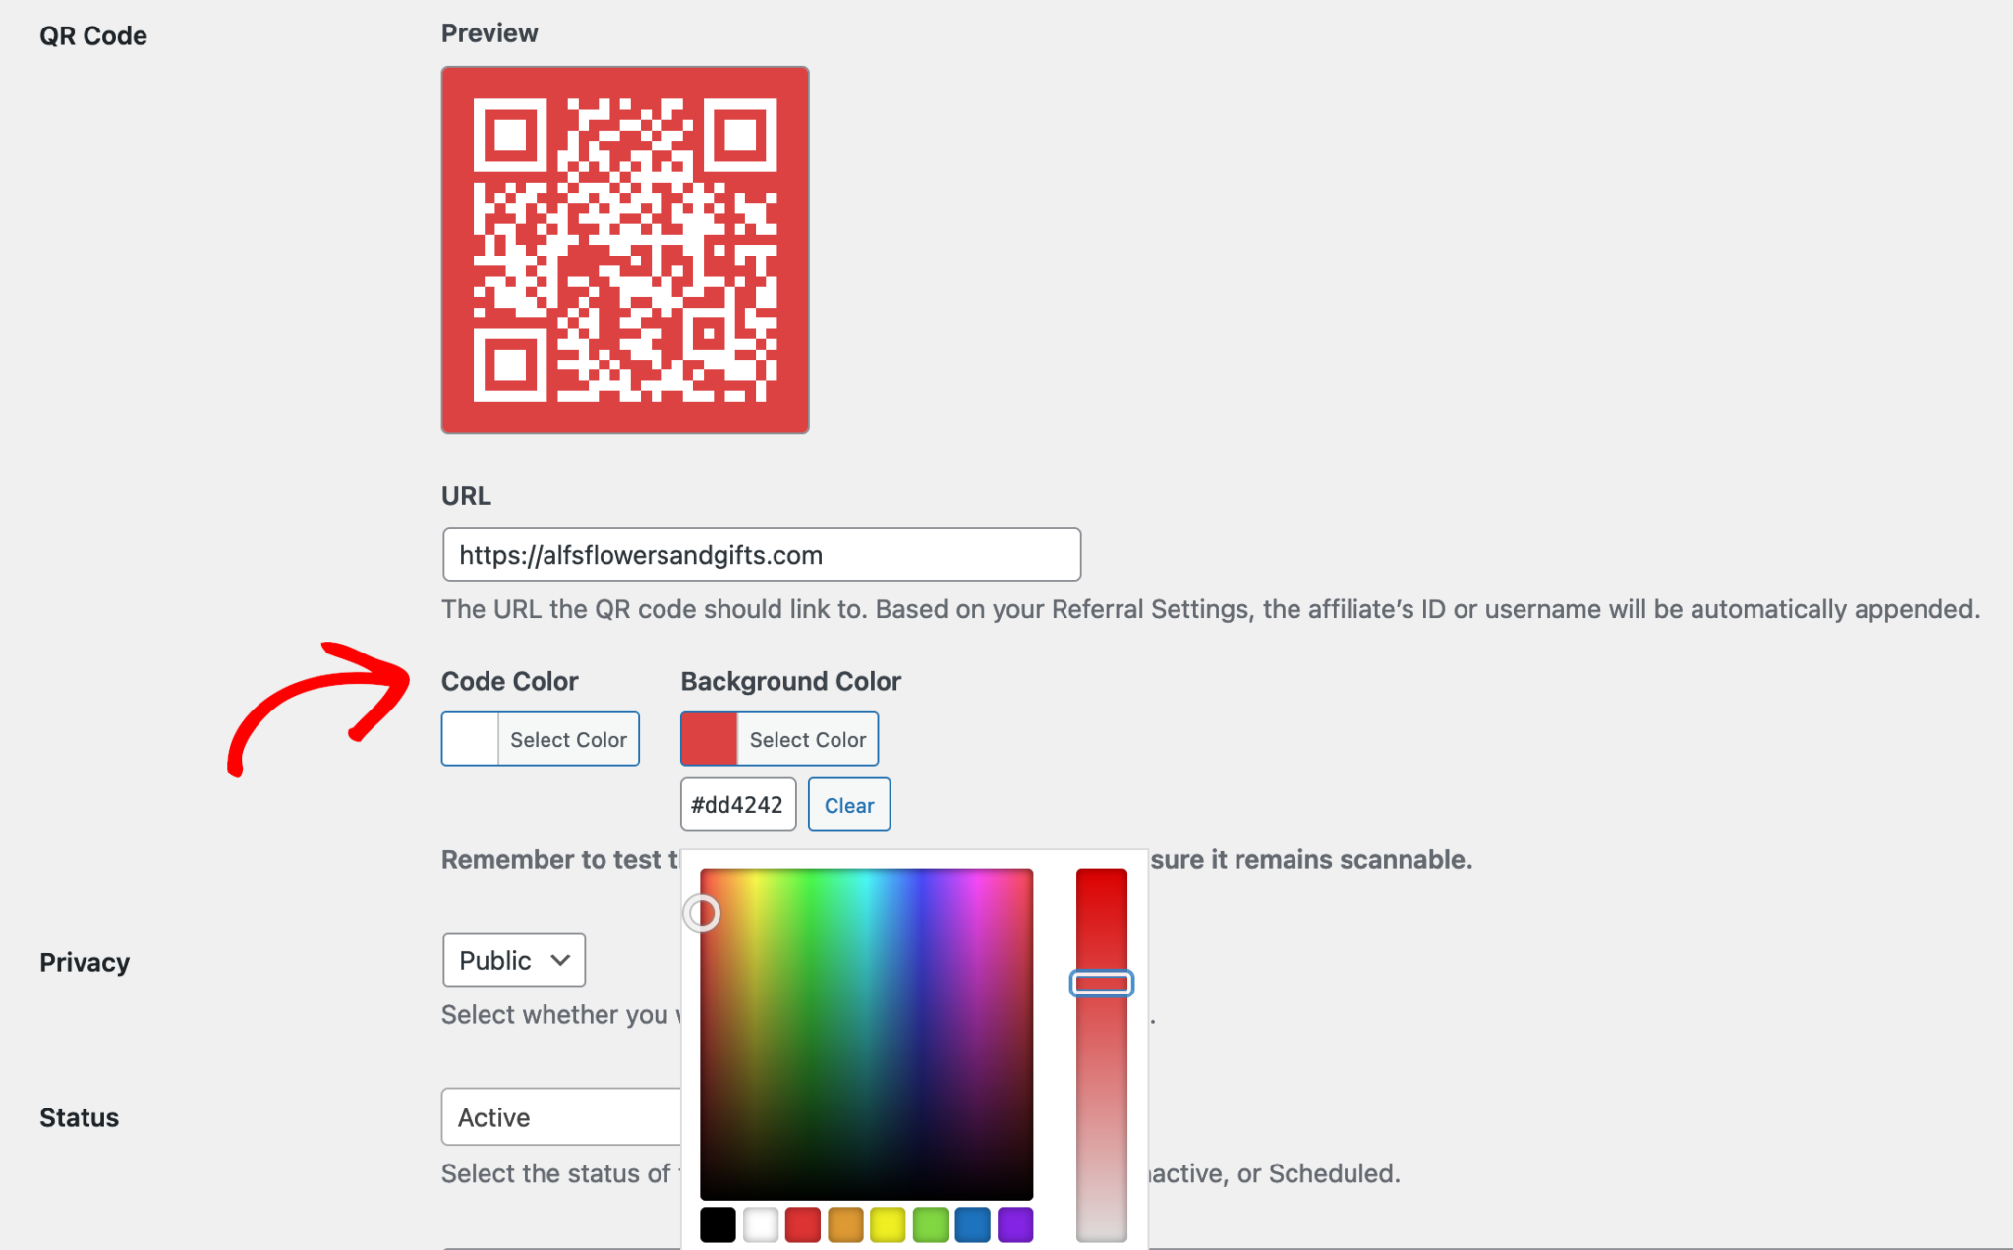Click the URL input field
The image size is (2013, 1250).
click(x=761, y=555)
